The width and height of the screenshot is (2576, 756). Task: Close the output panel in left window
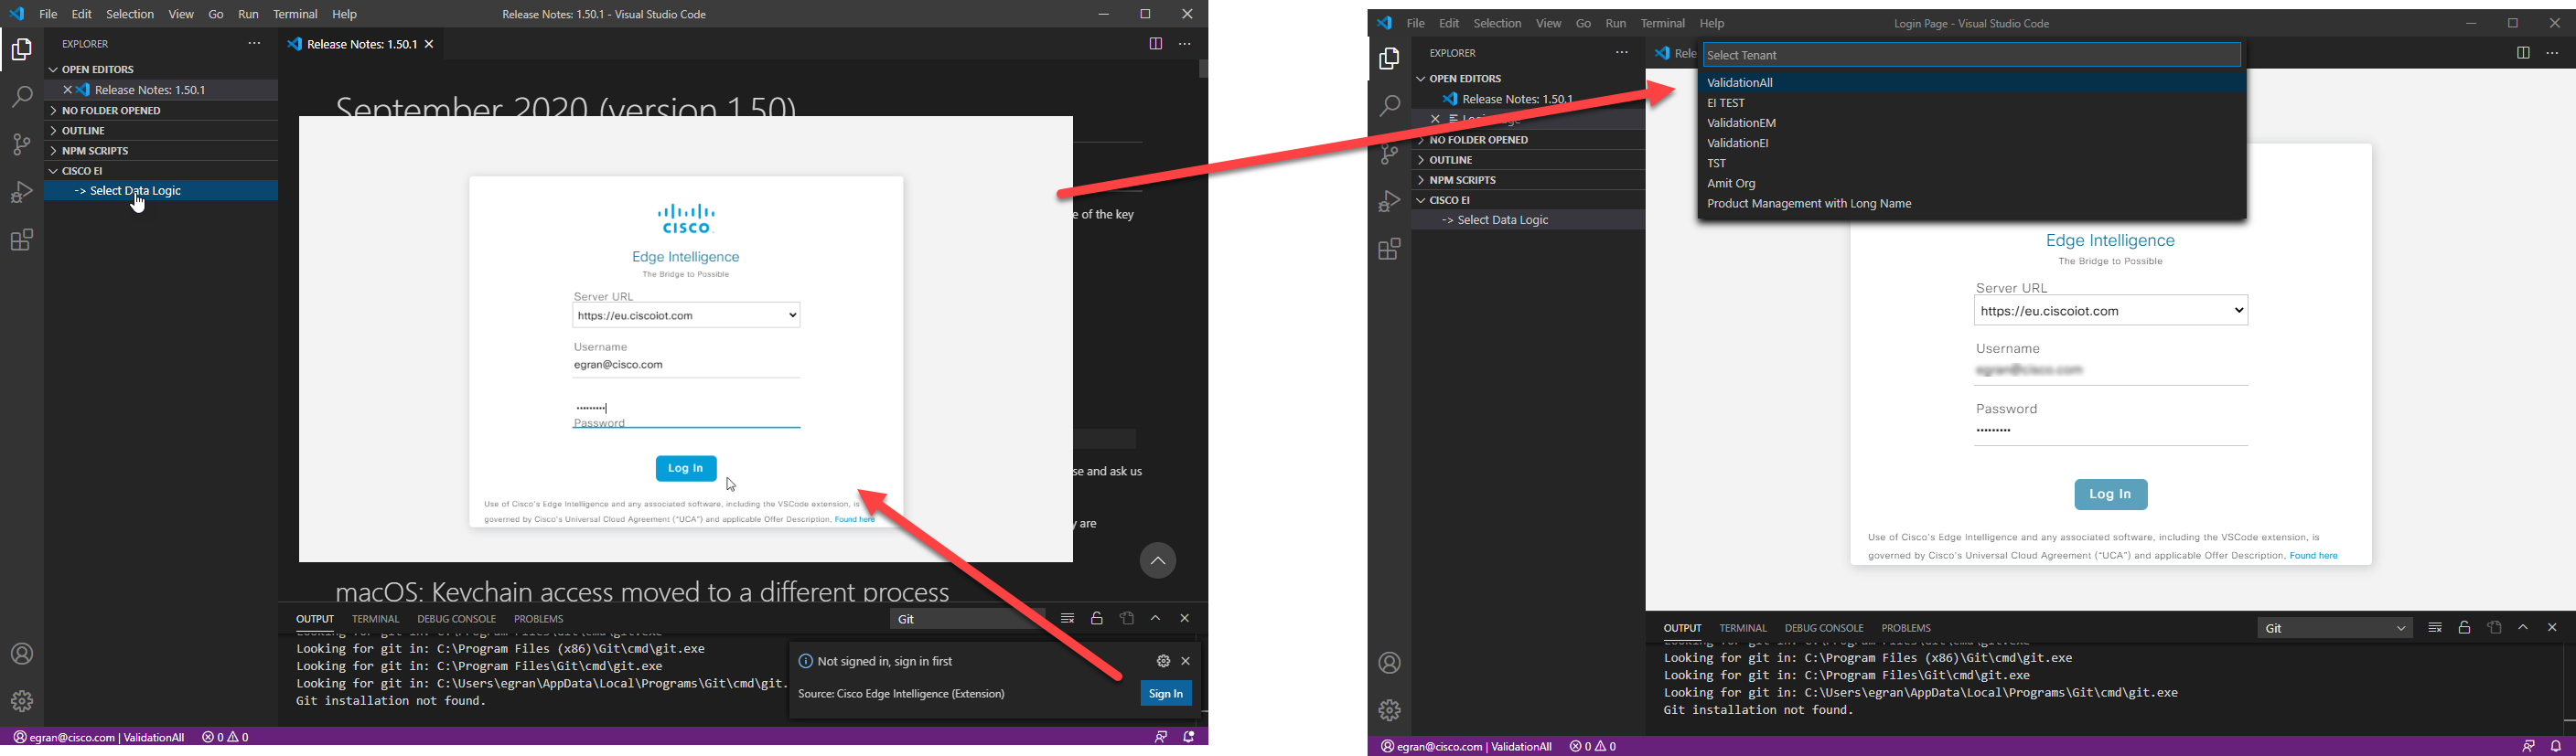coord(1185,619)
